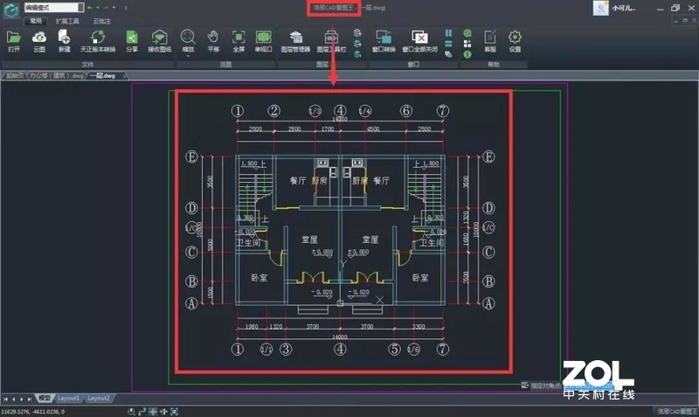
Task: Click the 单视口 single viewport icon
Action: [x=264, y=38]
